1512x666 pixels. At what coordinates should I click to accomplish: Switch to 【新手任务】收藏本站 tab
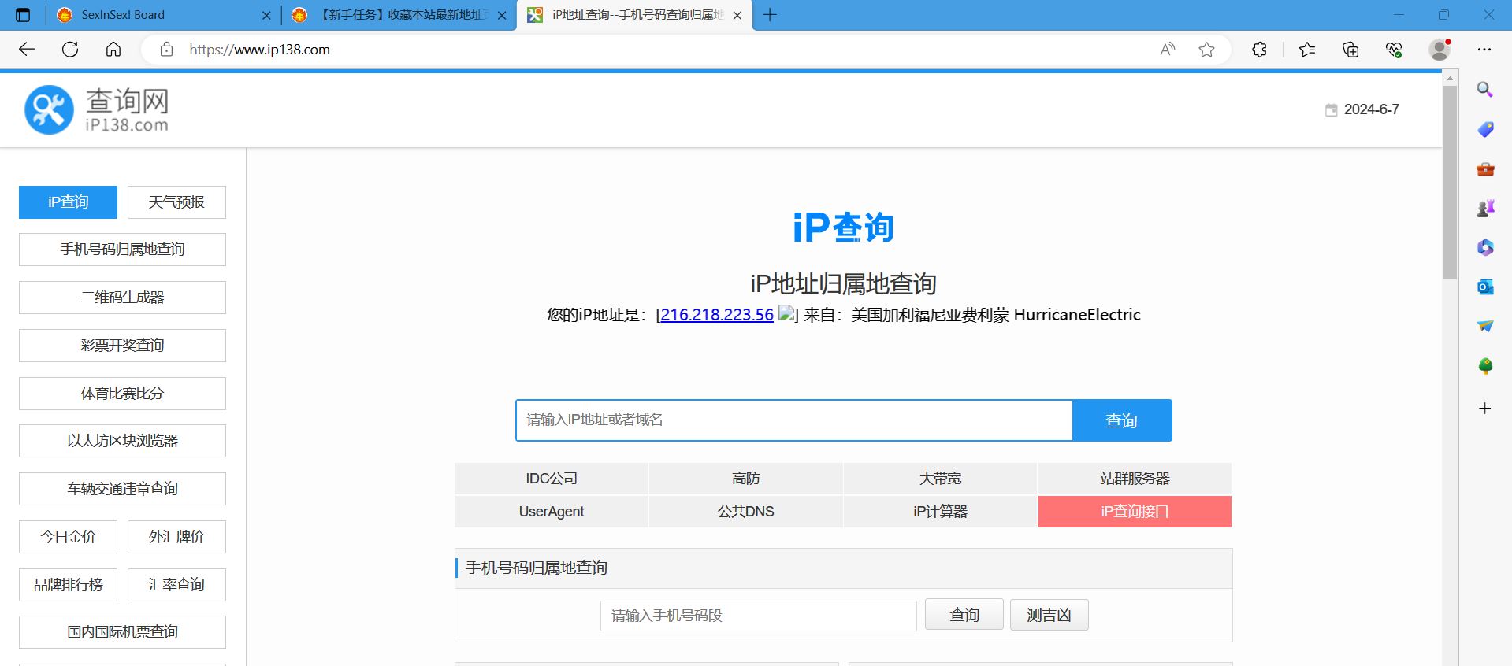pos(398,15)
